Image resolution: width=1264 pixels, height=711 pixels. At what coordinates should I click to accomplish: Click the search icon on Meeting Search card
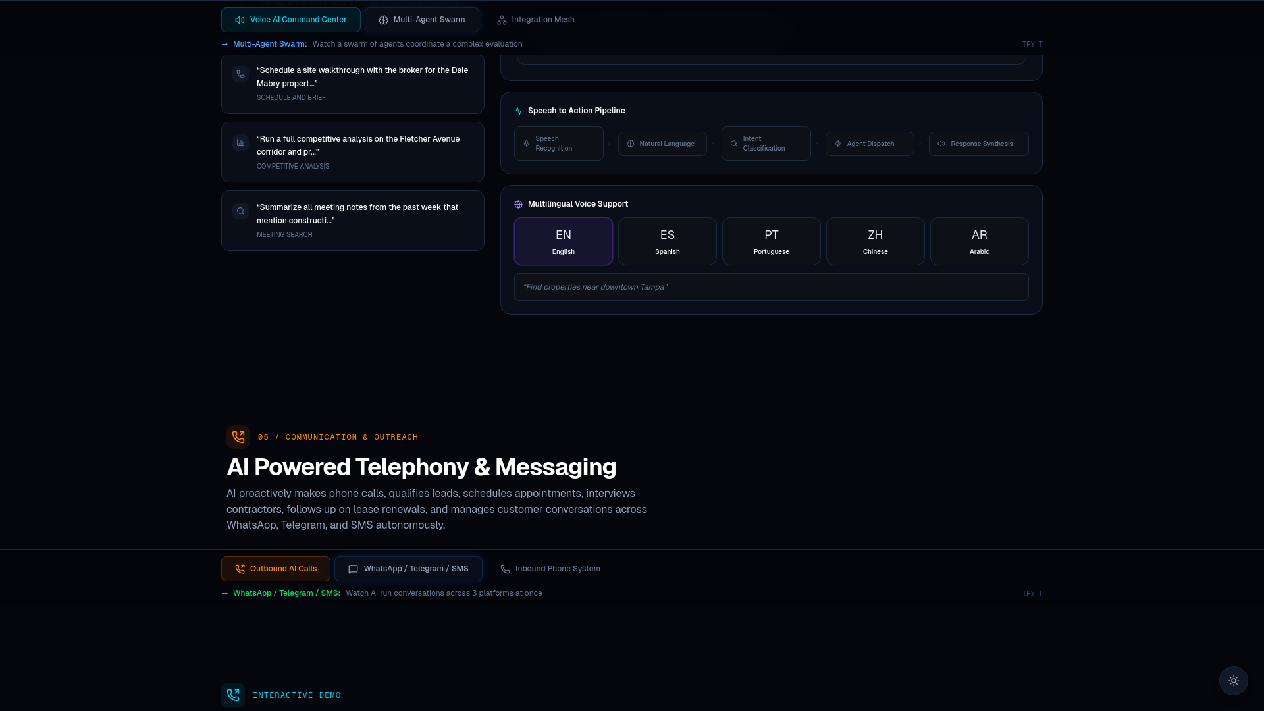point(240,211)
